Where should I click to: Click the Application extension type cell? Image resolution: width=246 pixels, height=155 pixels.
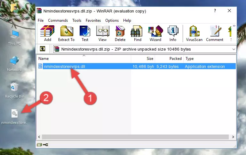[x=205, y=66]
